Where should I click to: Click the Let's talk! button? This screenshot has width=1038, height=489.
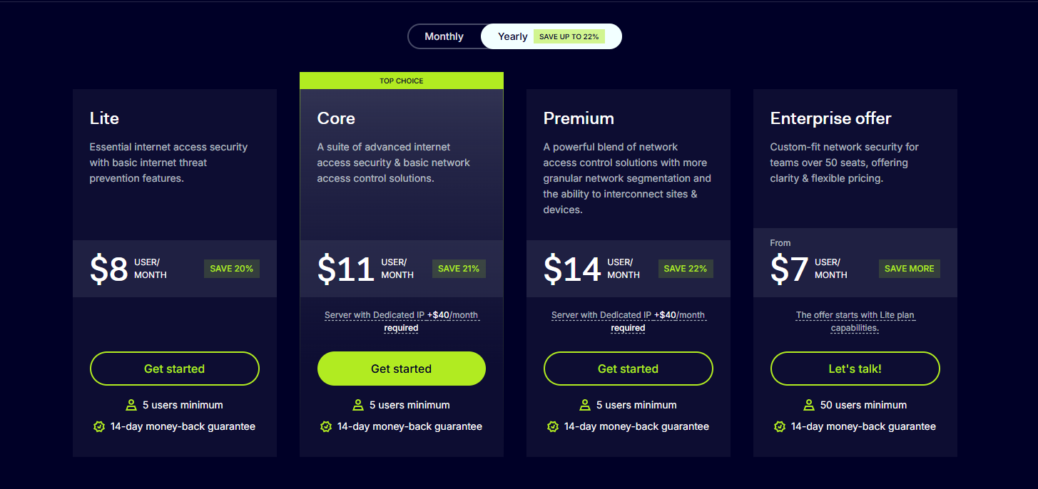(x=855, y=369)
